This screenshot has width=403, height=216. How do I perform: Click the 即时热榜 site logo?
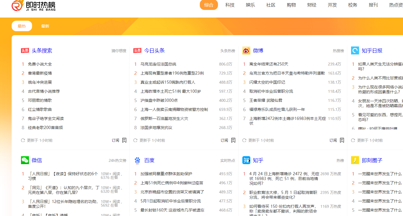[33, 6]
